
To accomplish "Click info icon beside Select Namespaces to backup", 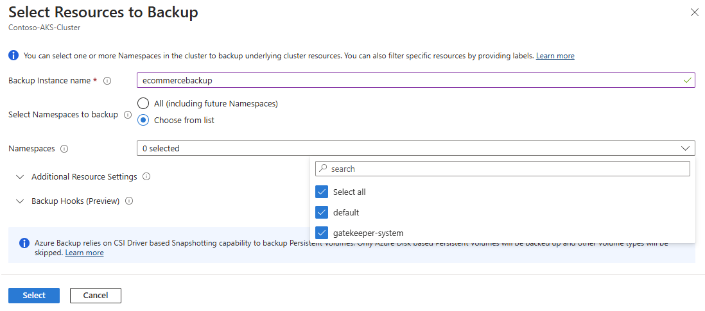I will tap(127, 115).
